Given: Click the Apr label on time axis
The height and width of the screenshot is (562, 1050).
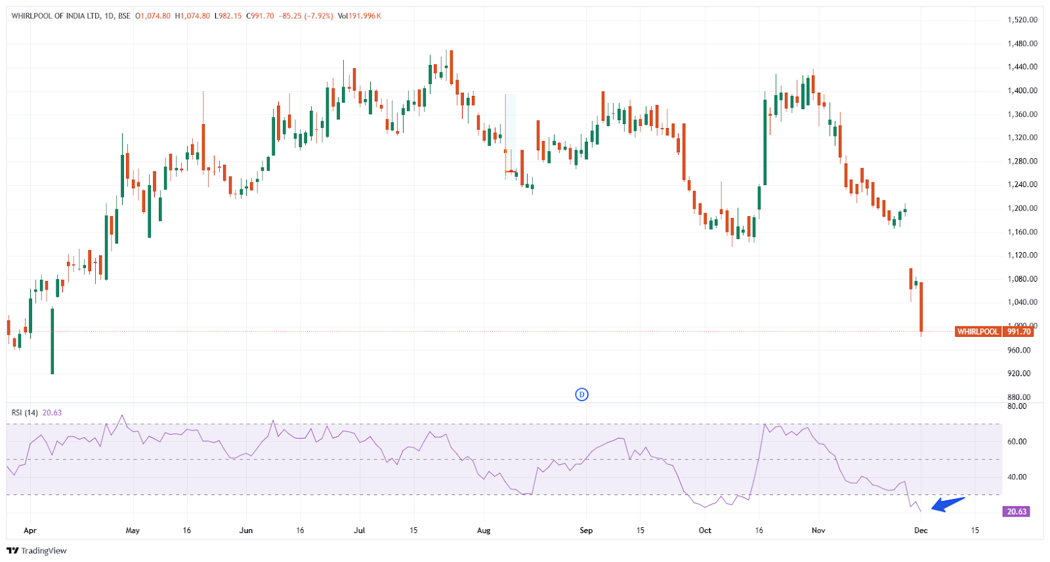Looking at the screenshot, I should pos(30,530).
